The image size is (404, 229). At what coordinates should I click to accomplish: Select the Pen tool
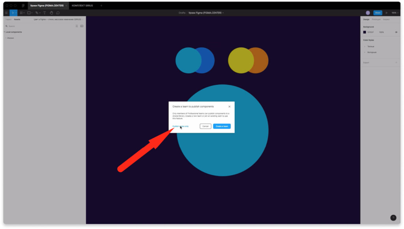pyautogui.click(x=37, y=13)
